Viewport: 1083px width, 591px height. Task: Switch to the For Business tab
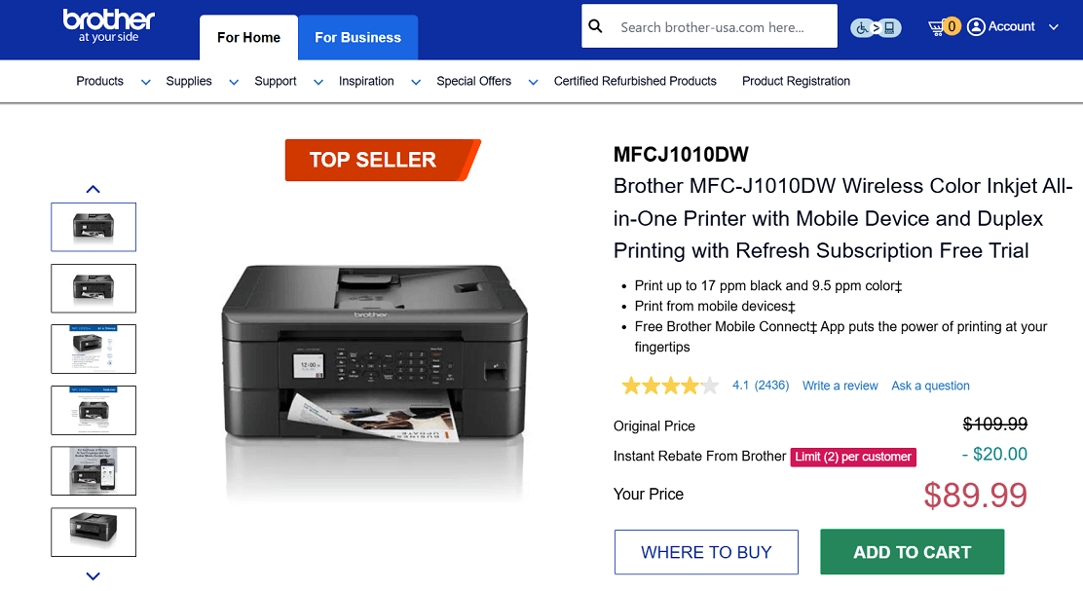tap(357, 38)
